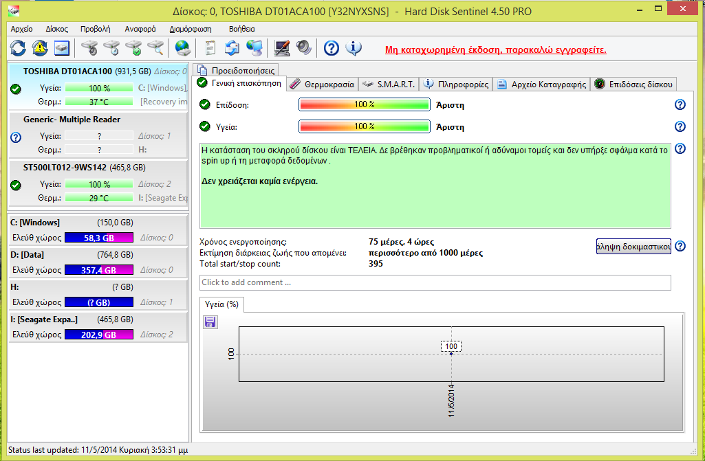
Task: Click the 357,4 GB free space bar
Action: 99,270
